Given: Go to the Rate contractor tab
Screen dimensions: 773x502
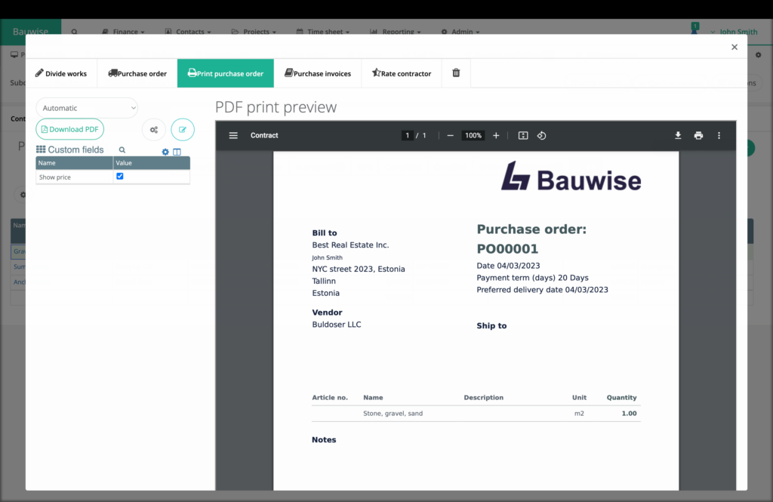Looking at the screenshot, I should [402, 73].
